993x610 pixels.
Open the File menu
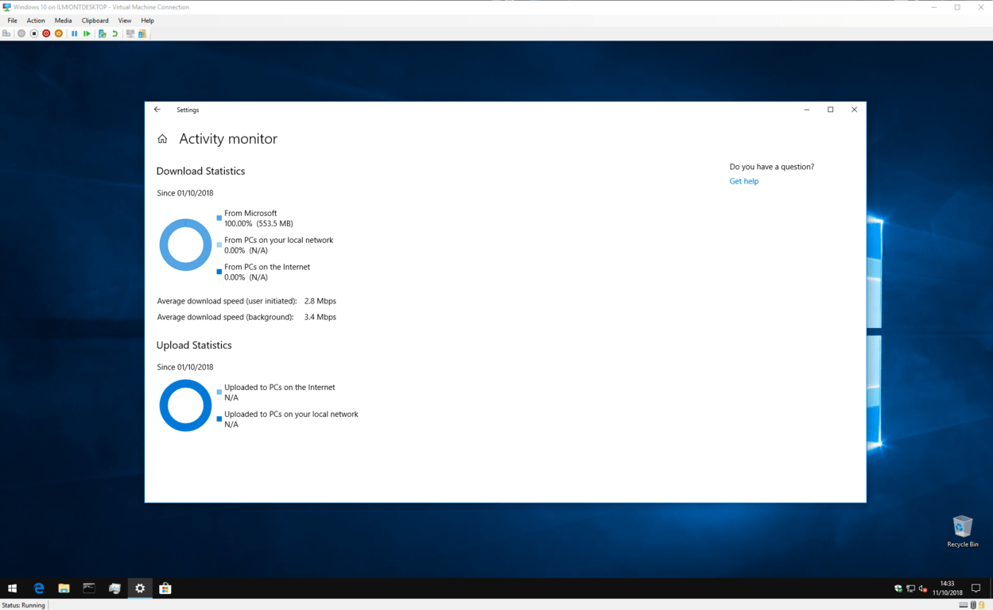12,21
